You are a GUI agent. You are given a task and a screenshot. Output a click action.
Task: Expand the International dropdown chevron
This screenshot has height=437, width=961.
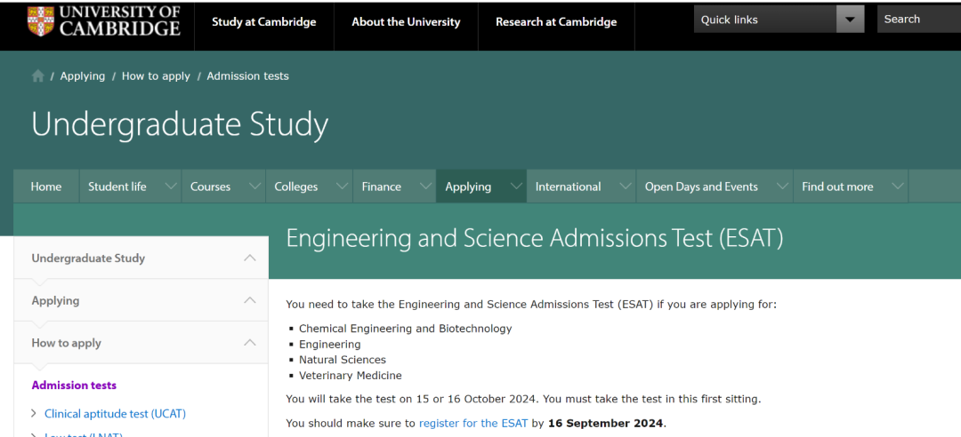[626, 186]
